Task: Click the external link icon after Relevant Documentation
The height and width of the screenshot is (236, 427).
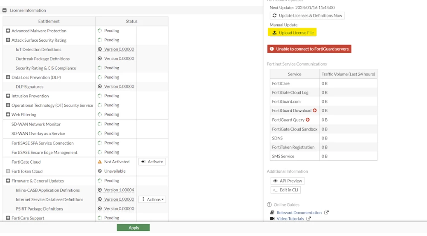Action: [x=326, y=213]
